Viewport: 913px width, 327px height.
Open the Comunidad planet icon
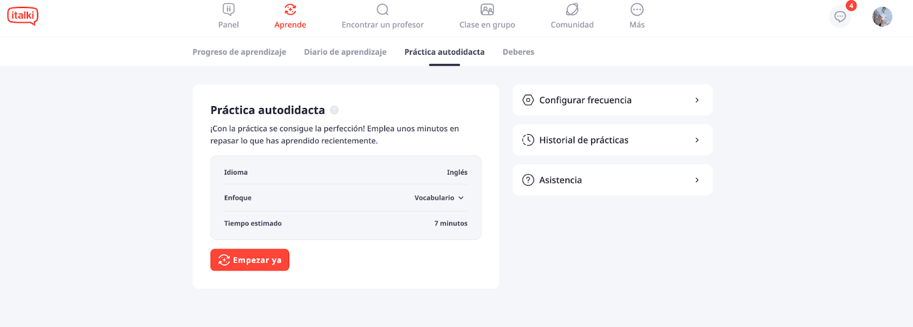[x=572, y=9]
